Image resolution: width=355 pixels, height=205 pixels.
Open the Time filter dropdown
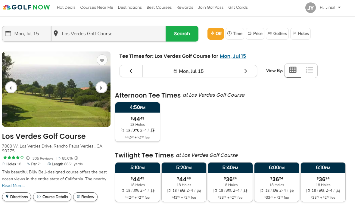235,34
